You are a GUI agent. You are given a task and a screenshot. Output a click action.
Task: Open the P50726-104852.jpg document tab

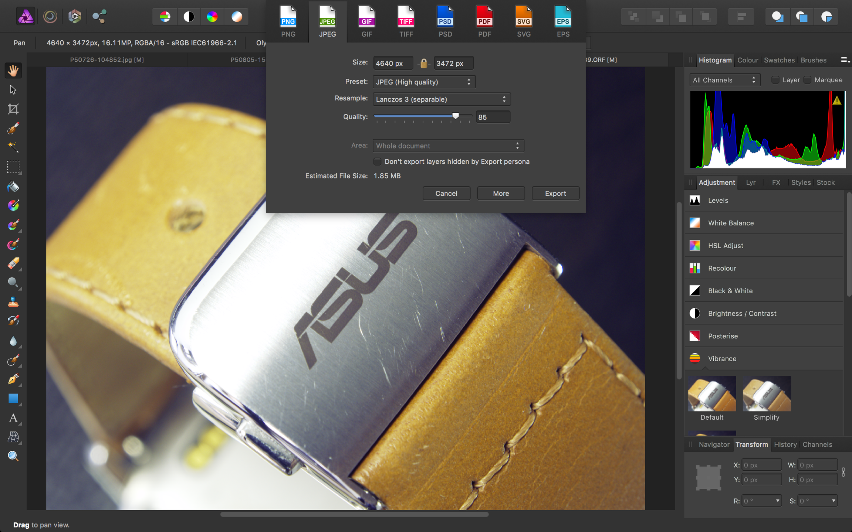(107, 59)
